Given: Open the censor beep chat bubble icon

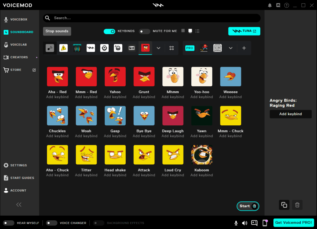Looking at the screenshot, I should click(x=254, y=223).
